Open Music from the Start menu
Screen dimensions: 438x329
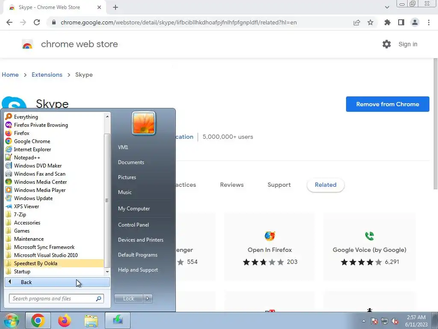(x=124, y=192)
